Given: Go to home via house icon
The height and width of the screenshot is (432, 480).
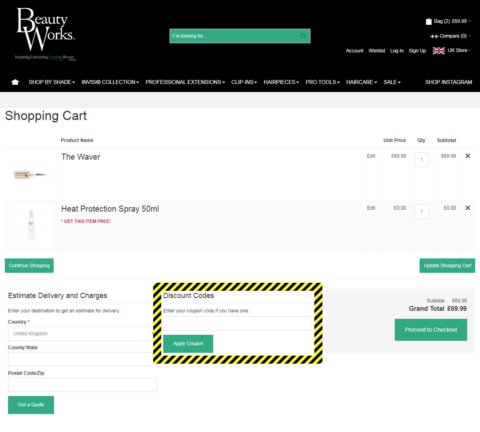Looking at the screenshot, I should click(15, 82).
